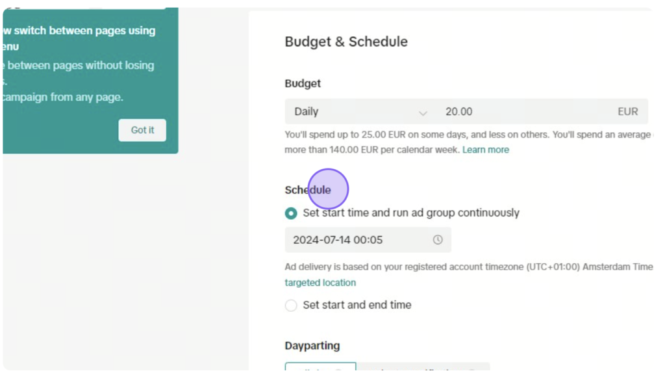Click the chevron arrow beside Daily
The image size is (665, 376).
tap(423, 113)
